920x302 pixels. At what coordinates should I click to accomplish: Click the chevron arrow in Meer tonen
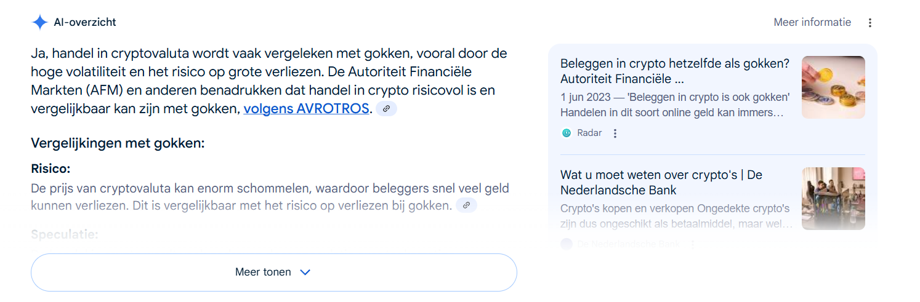(305, 272)
